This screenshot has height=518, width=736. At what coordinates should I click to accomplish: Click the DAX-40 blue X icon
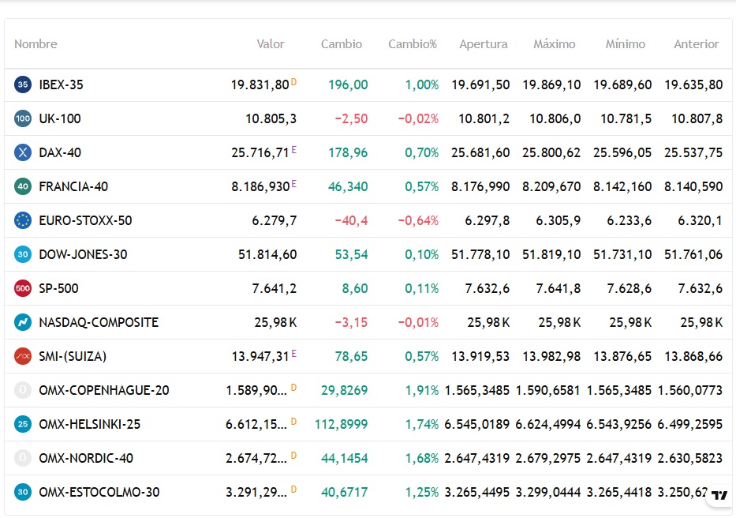coord(23,152)
